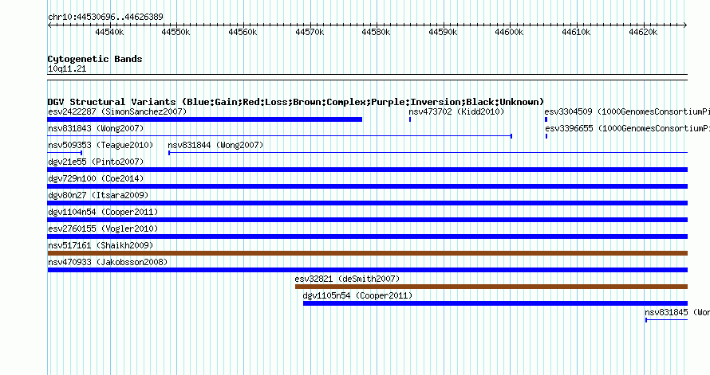Click the blue bar under esv2760155

pyautogui.click(x=368, y=236)
